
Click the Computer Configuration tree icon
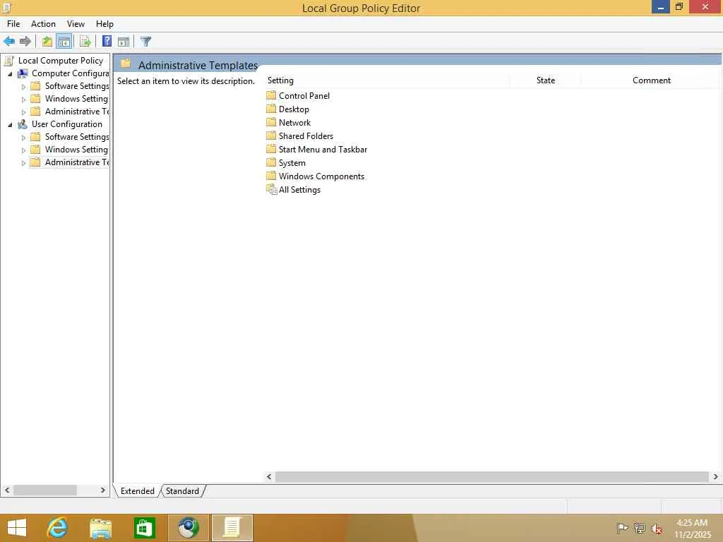point(22,73)
